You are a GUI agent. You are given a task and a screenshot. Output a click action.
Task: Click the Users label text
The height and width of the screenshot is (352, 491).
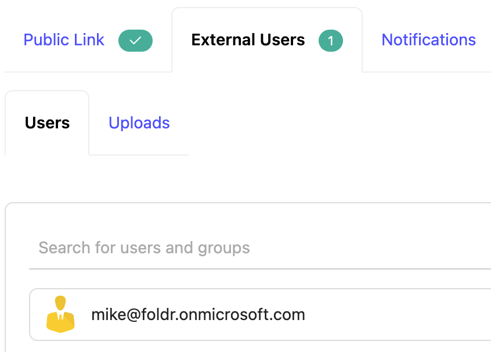pos(47,123)
